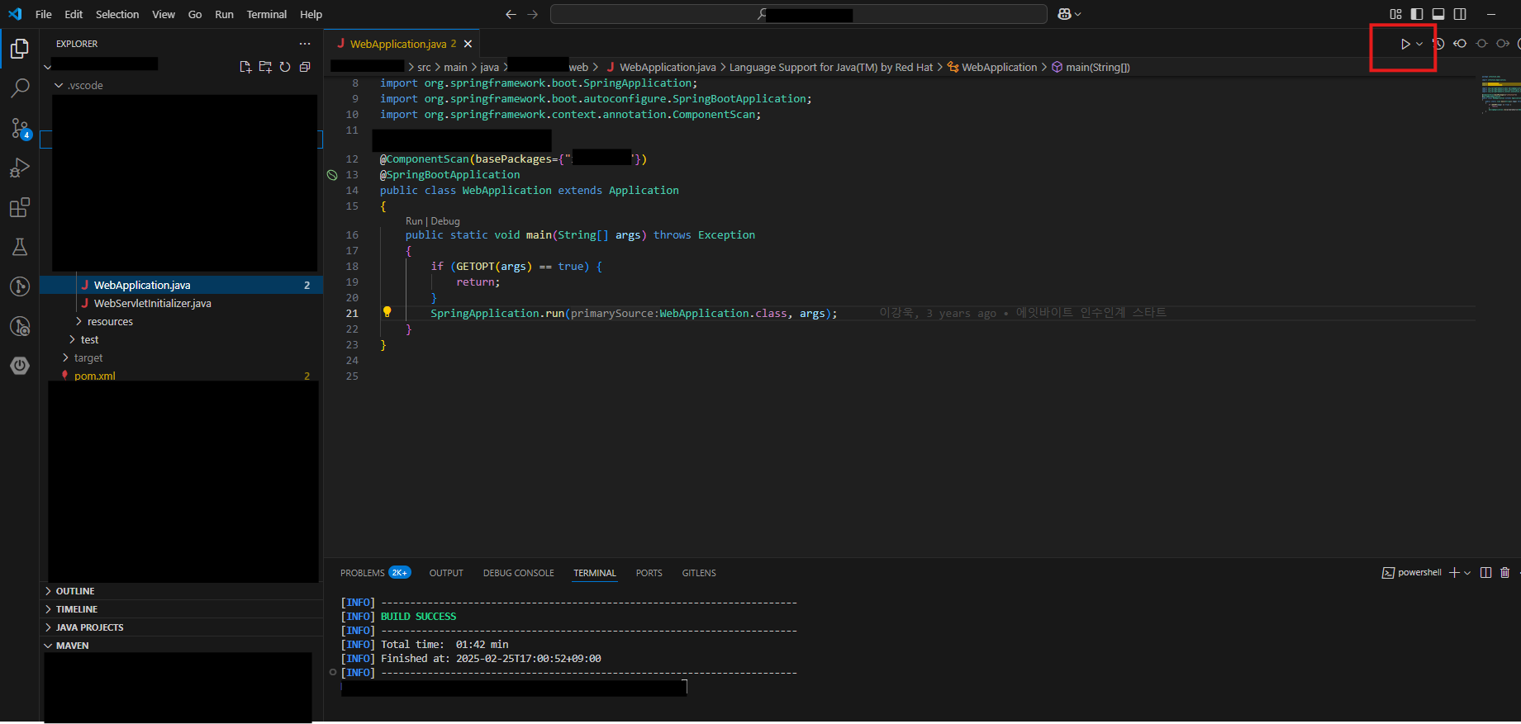
Task: Open new terminal launch profile dropdown
Action: coord(1467,572)
